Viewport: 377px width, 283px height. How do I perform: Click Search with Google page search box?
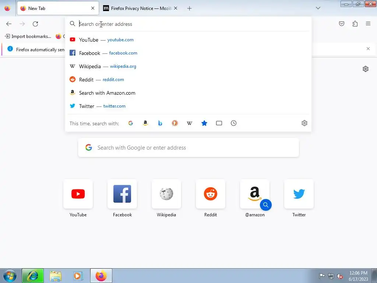click(x=188, y=147)
